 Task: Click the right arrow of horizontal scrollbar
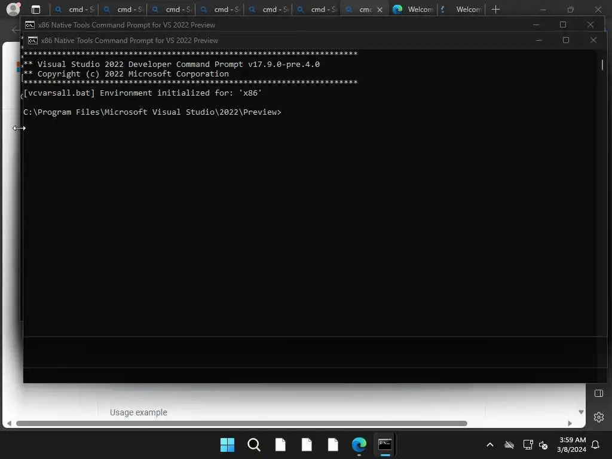click(x=570, y=424)
